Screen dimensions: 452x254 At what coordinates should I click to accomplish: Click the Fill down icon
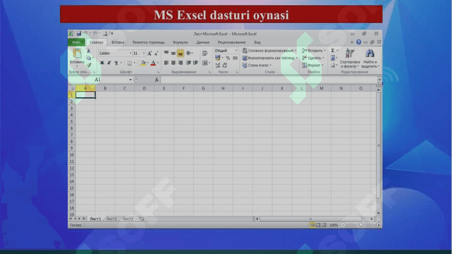(x=333, y=58)
